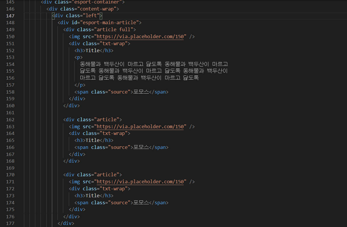Click the img tag name on line 163
Screen dimensions: 347x227
tap(76, 126)
